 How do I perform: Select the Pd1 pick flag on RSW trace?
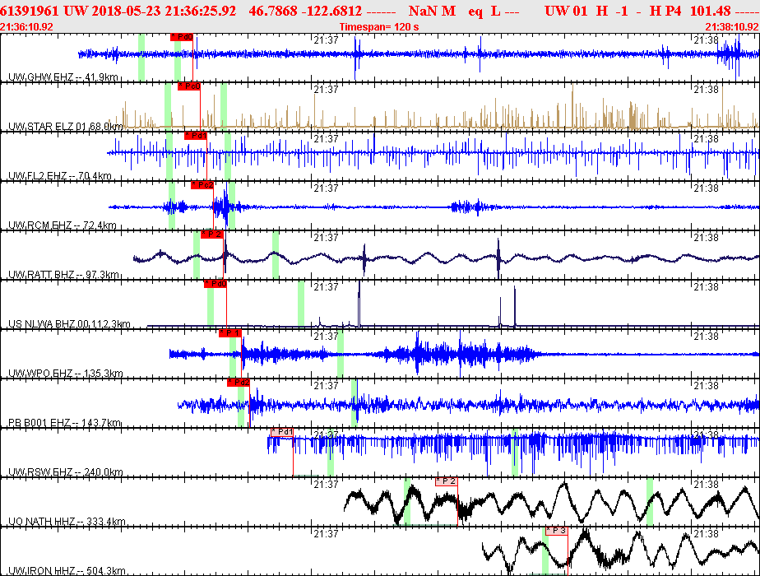click(x=281, y=433)
